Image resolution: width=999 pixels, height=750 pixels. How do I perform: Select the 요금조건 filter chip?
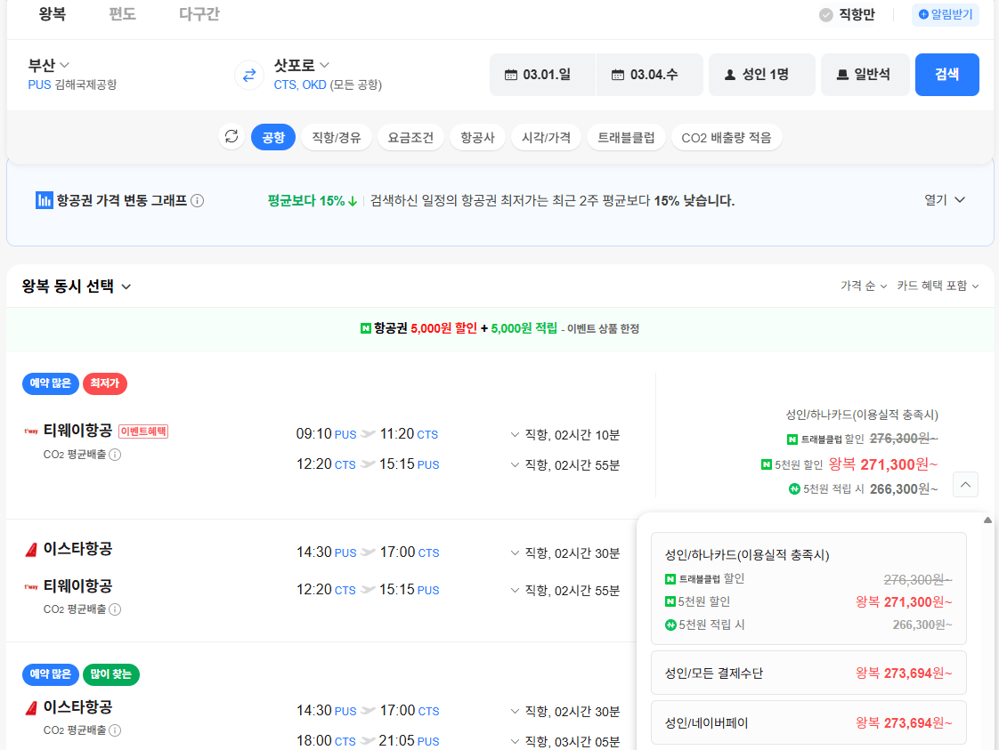[411, 138]
